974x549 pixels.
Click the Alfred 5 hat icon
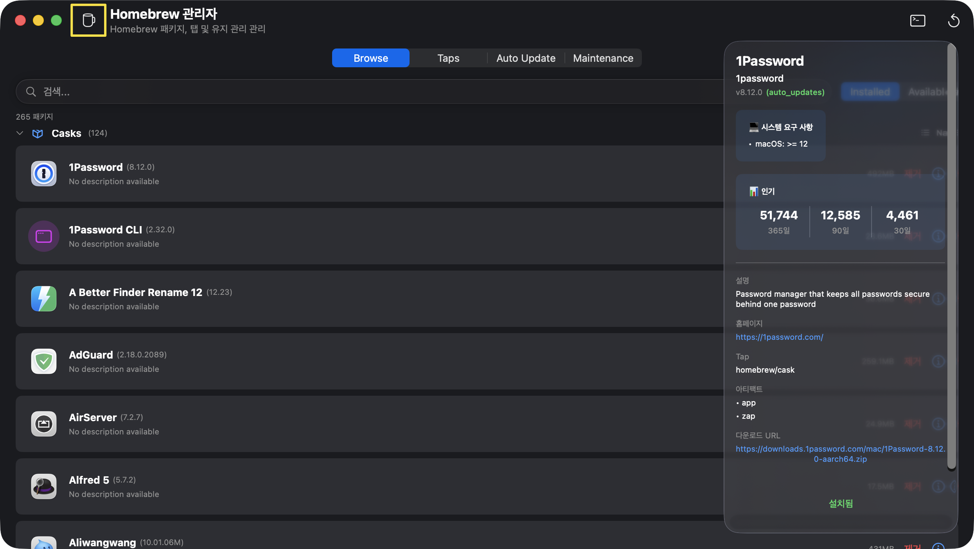pos(44,486)
